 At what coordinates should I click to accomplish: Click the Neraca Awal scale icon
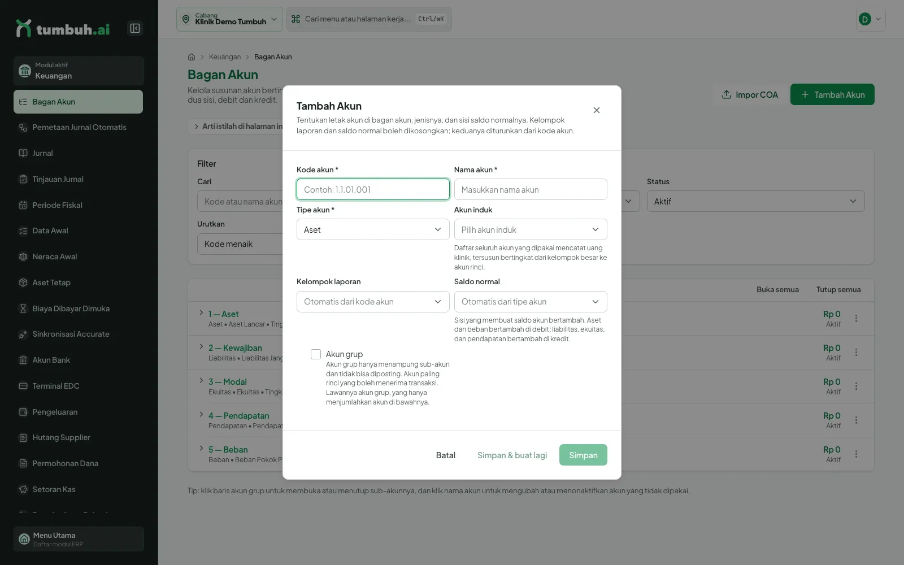click(x=23, y=257)
